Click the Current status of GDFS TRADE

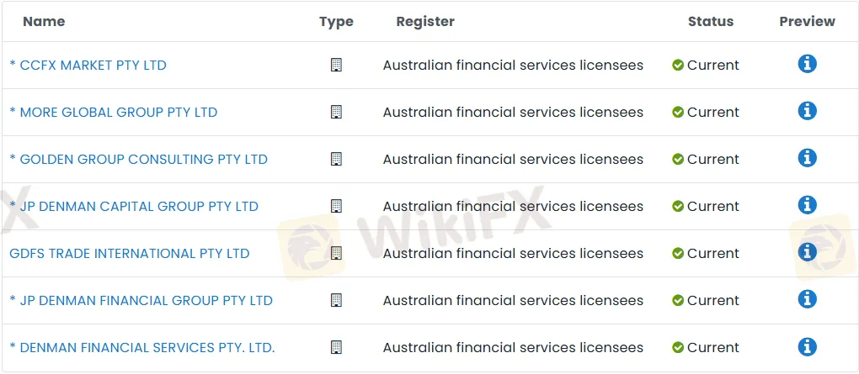click(705, 254)
